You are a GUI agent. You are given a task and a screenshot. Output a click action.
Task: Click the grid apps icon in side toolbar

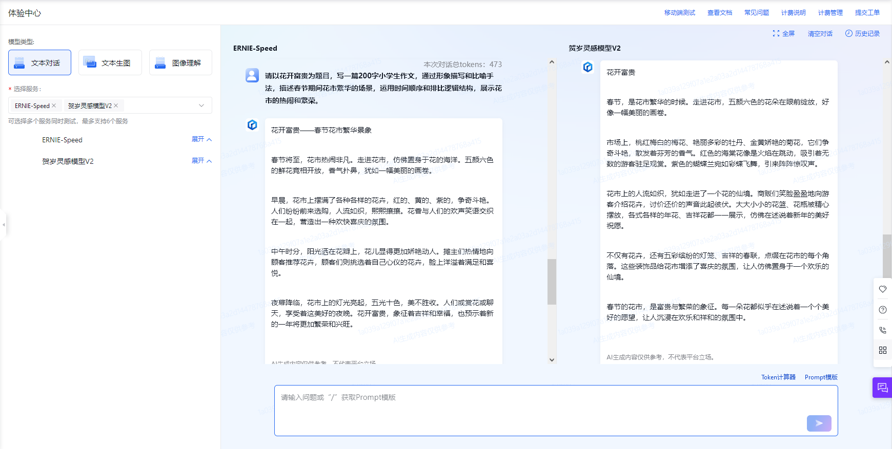[x=883, y=350]
